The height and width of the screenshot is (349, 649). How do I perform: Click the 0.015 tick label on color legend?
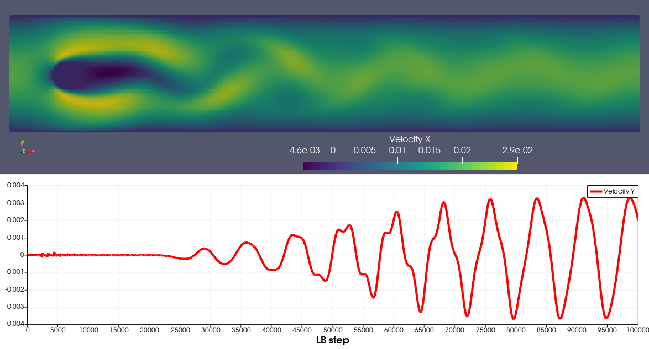[430, 150]
